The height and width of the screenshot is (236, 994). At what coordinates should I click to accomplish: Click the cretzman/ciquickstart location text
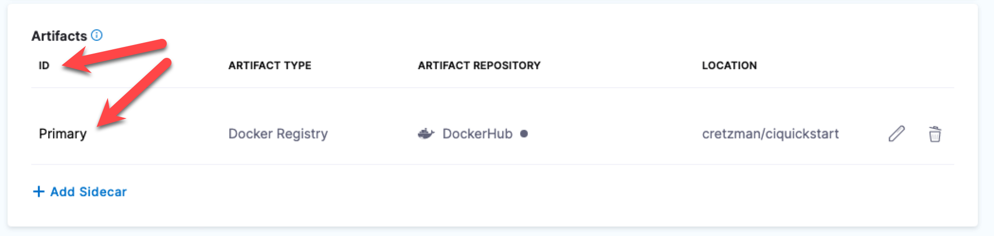[x=770, y=134]
